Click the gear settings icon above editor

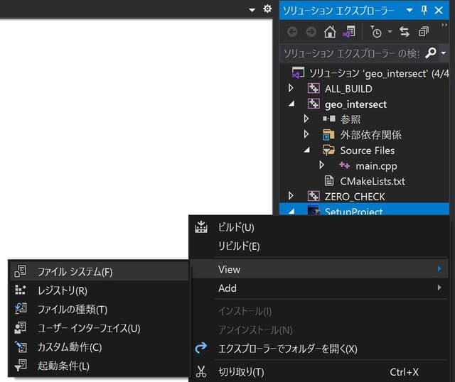[267, 9]
